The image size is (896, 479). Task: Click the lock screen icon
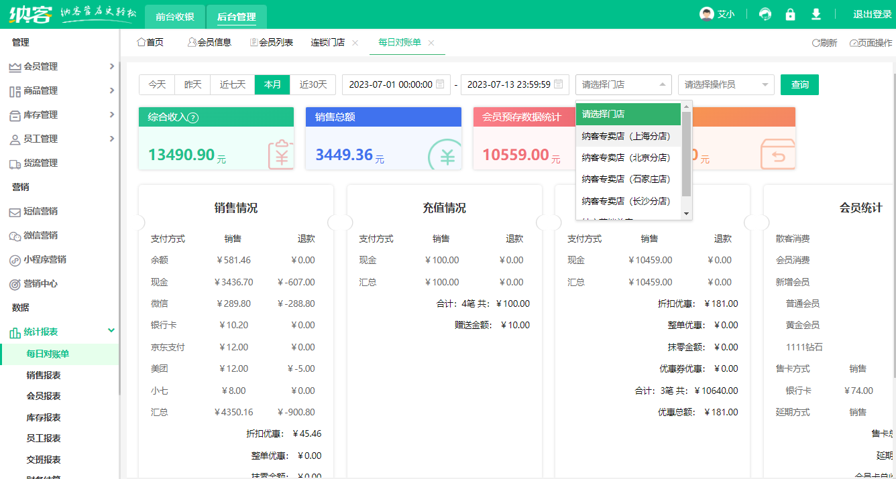[791, 14]
